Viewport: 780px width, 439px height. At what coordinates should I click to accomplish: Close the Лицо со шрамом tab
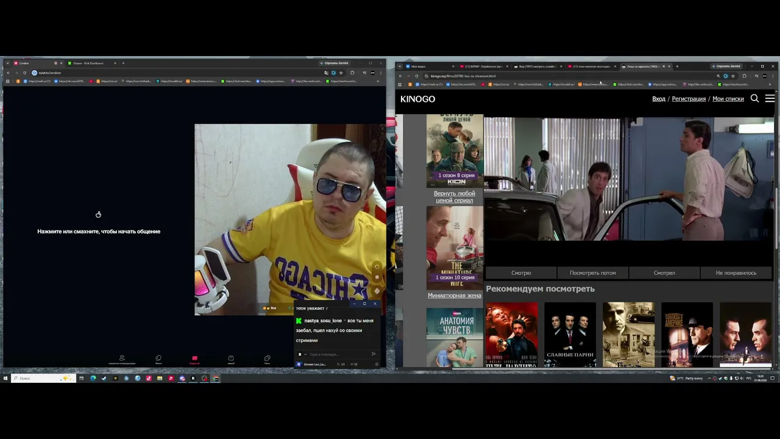pos(669,66)
